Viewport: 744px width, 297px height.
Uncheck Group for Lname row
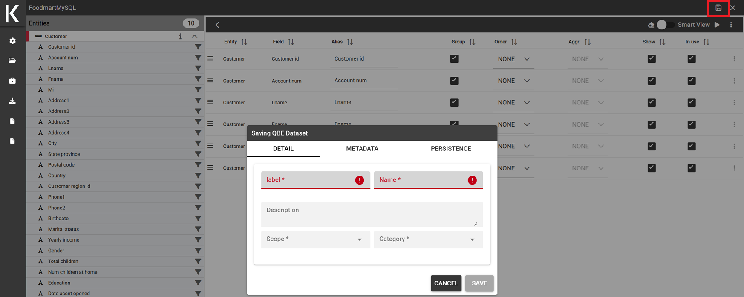tap(454, 102)
